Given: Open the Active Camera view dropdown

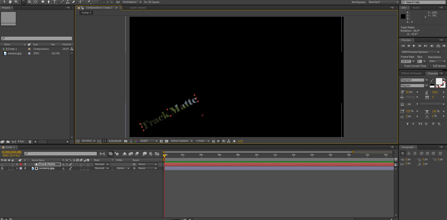Looking at the screenshot, I should (x=181, y=141).
